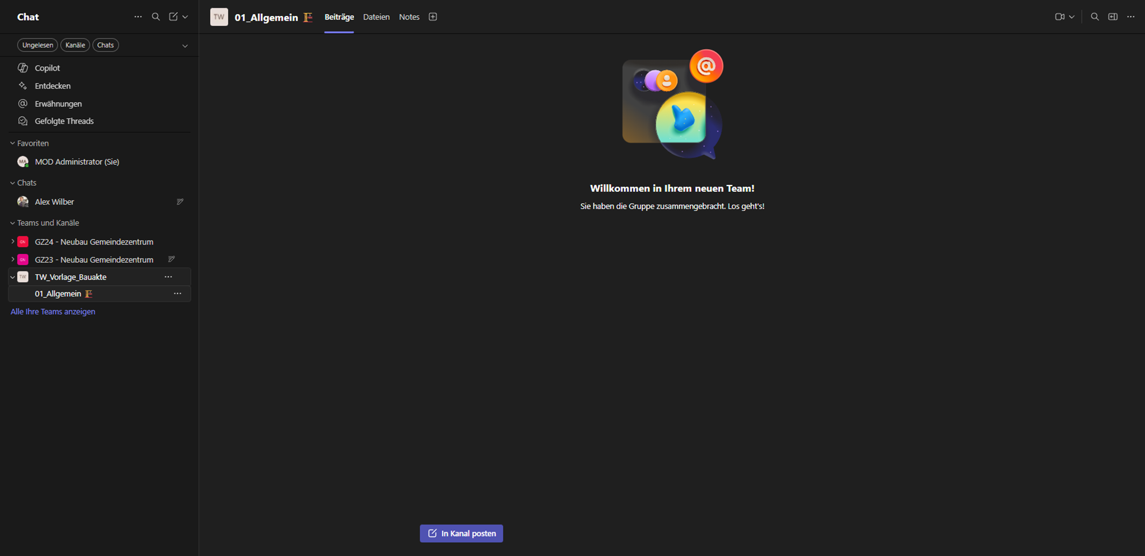
Task: Click the new chat compose icon
Action: pos(173,17)
